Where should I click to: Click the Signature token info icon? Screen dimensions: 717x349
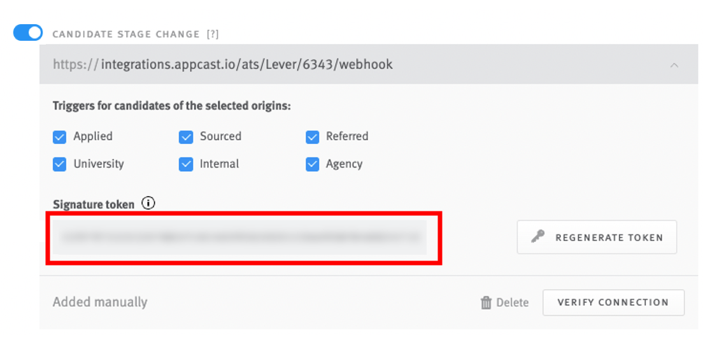point(148,204)
